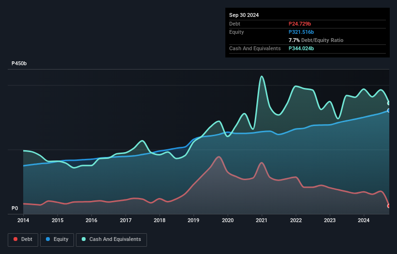The width and height of the screenshot is (397, 254).
Task: Click the P450b y-axis label
Action: tap(19, 64)
